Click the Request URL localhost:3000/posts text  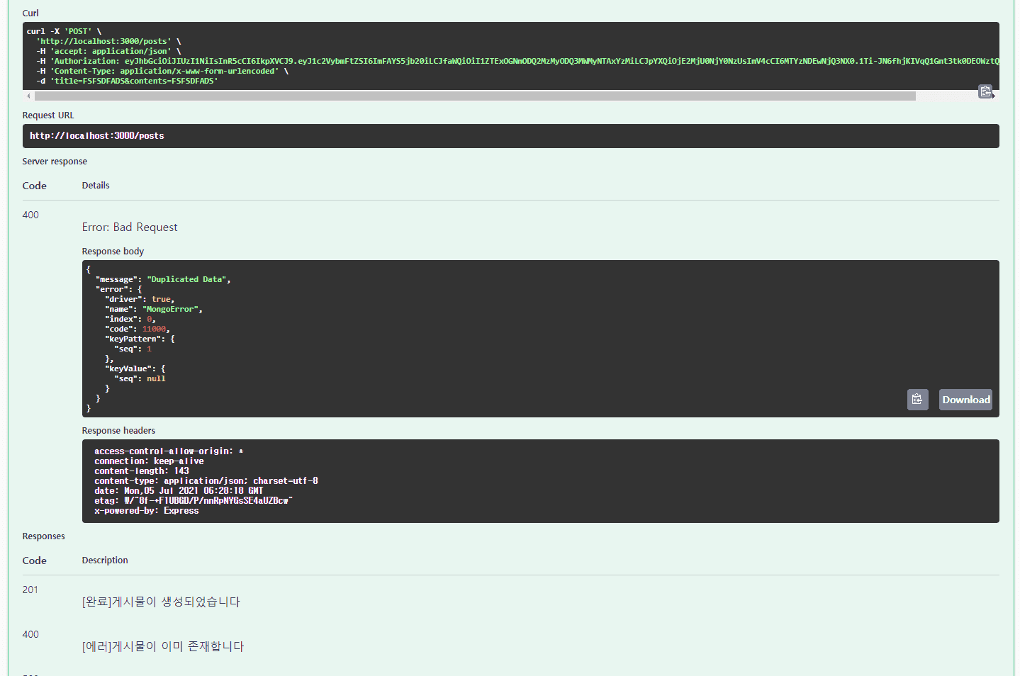pos(97,136)
